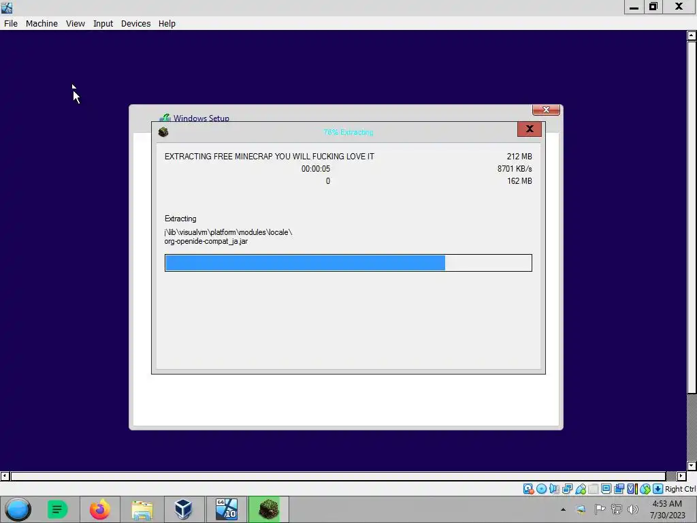Viewport: 697px width, 523px height.
Task: Click the recording status icon
Action: 619,489
